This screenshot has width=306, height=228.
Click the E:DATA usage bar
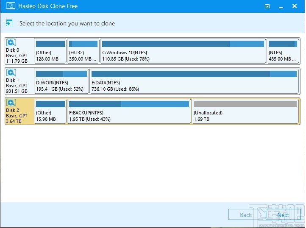pos(194,74)
